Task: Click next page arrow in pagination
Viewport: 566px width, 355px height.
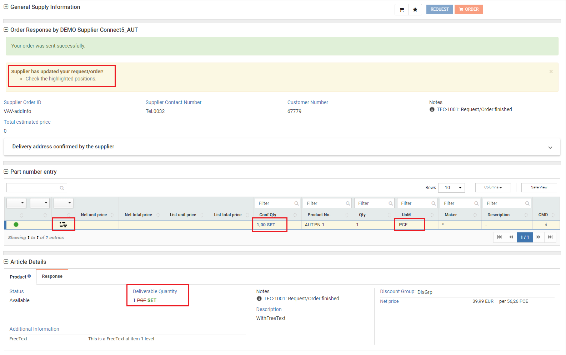Action: pyautogui.click(x=538, y=237)
